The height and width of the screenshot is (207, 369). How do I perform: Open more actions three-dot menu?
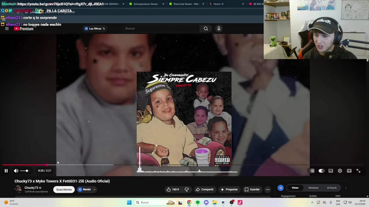(268, 189)
